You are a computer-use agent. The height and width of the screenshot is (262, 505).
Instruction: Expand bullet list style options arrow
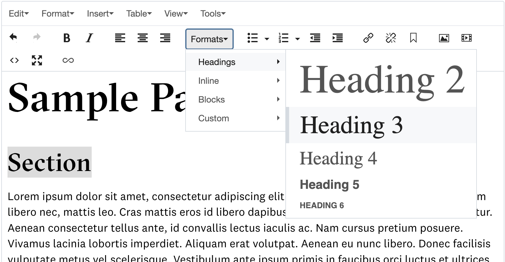[267, 39]
